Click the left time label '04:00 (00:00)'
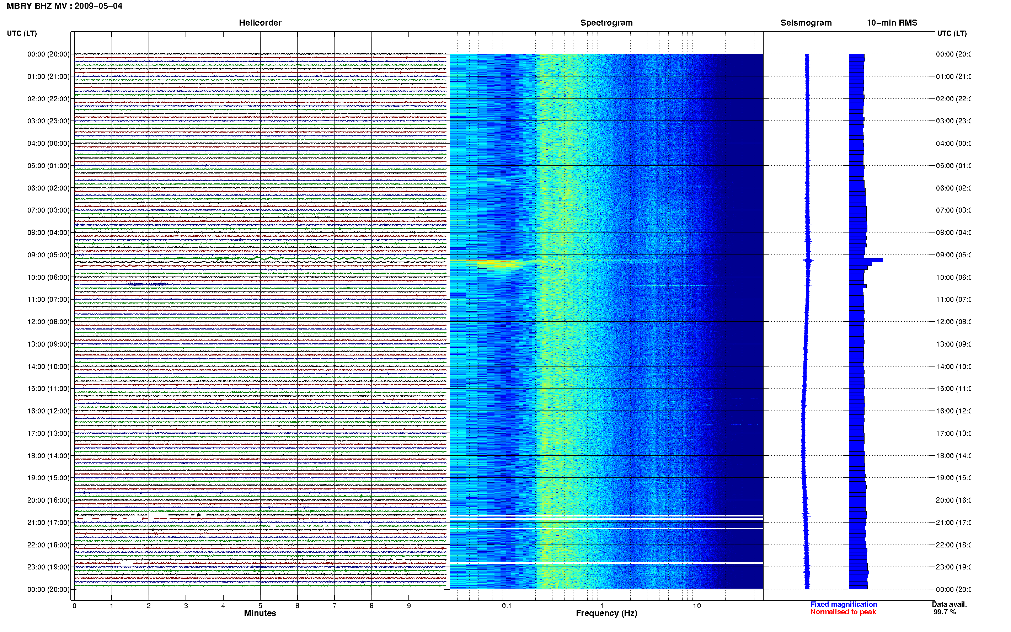1011x632 pixels. click(48, 143)
